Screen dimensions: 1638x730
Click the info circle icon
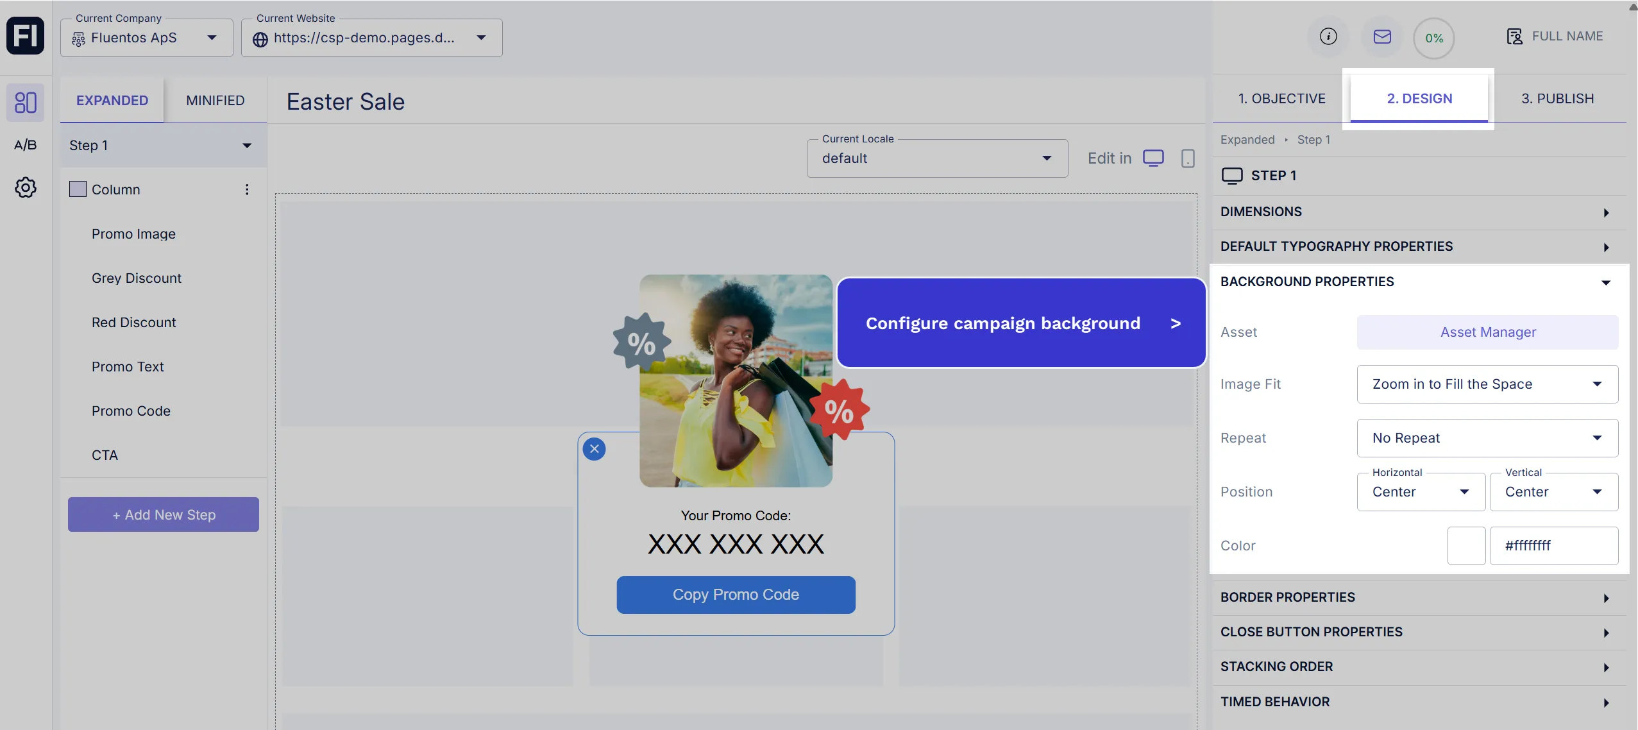(x=1328, y=37)
